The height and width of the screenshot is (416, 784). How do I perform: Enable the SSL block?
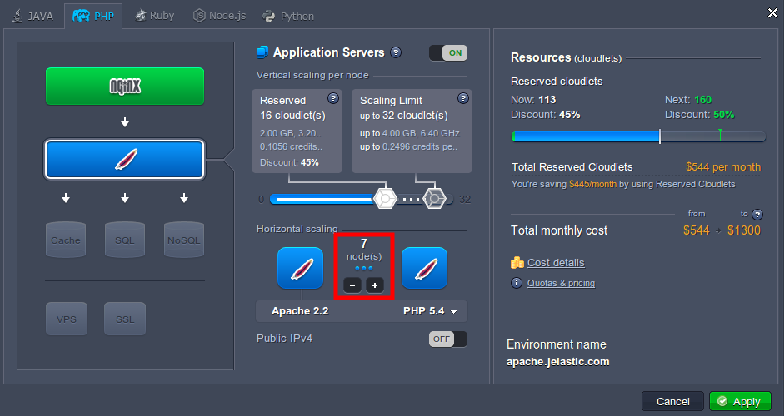tap(125, 319)
